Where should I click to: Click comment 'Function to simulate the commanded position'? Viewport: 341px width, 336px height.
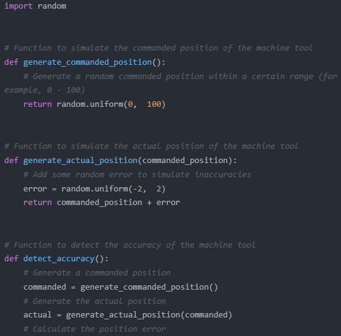159,48
